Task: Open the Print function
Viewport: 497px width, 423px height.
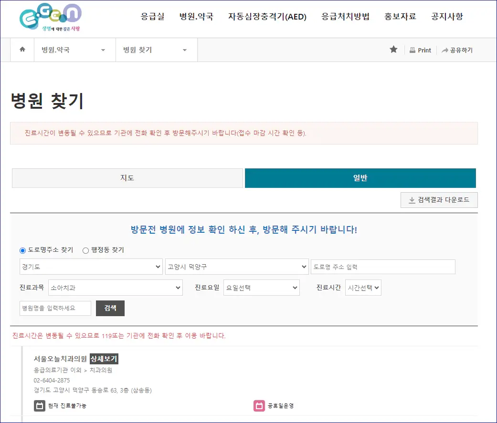Action: click(x=420, y=50)
